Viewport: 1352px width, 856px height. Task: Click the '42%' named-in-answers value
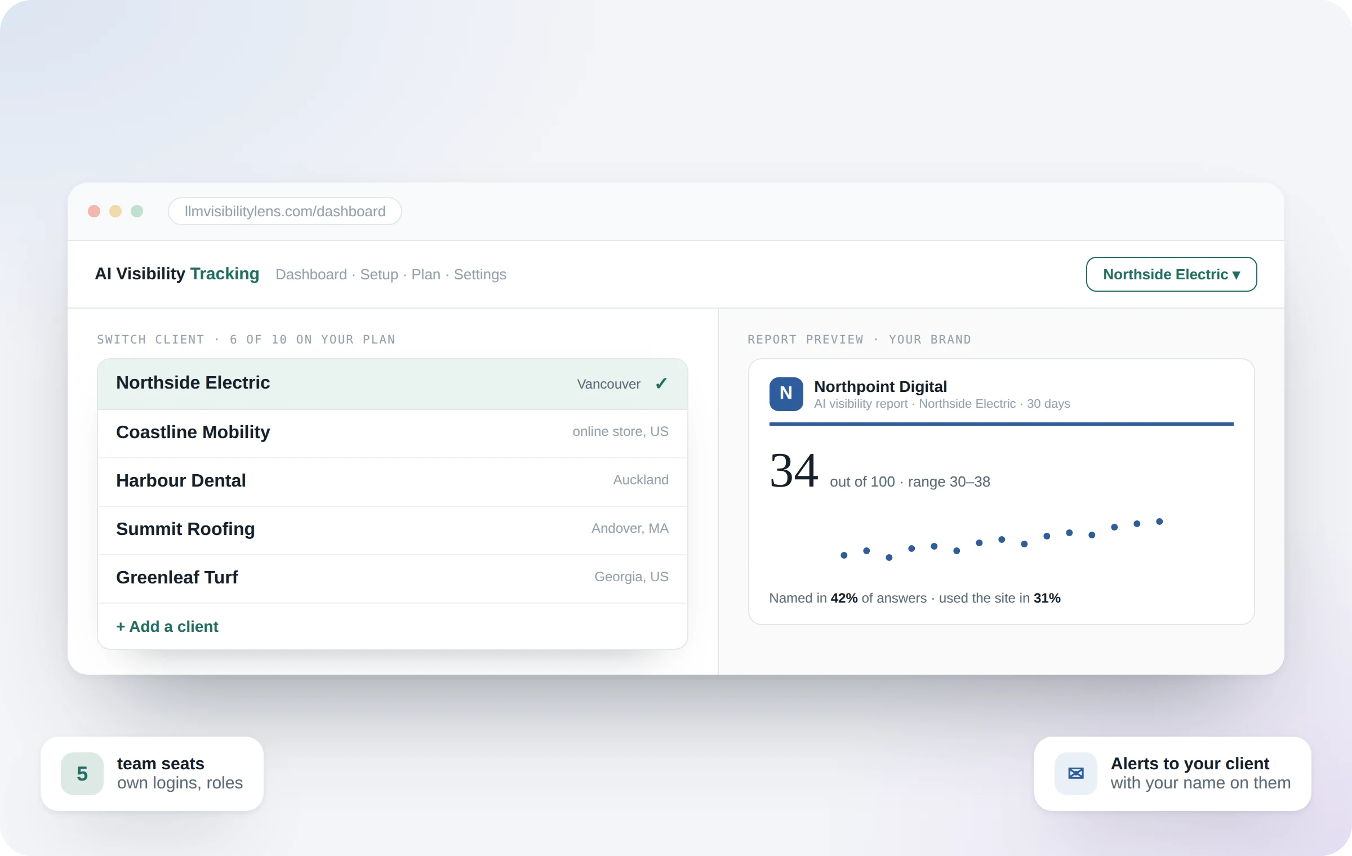(844, 598)
